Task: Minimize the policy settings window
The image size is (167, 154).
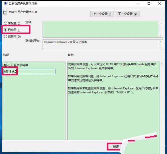Action: 138,4
